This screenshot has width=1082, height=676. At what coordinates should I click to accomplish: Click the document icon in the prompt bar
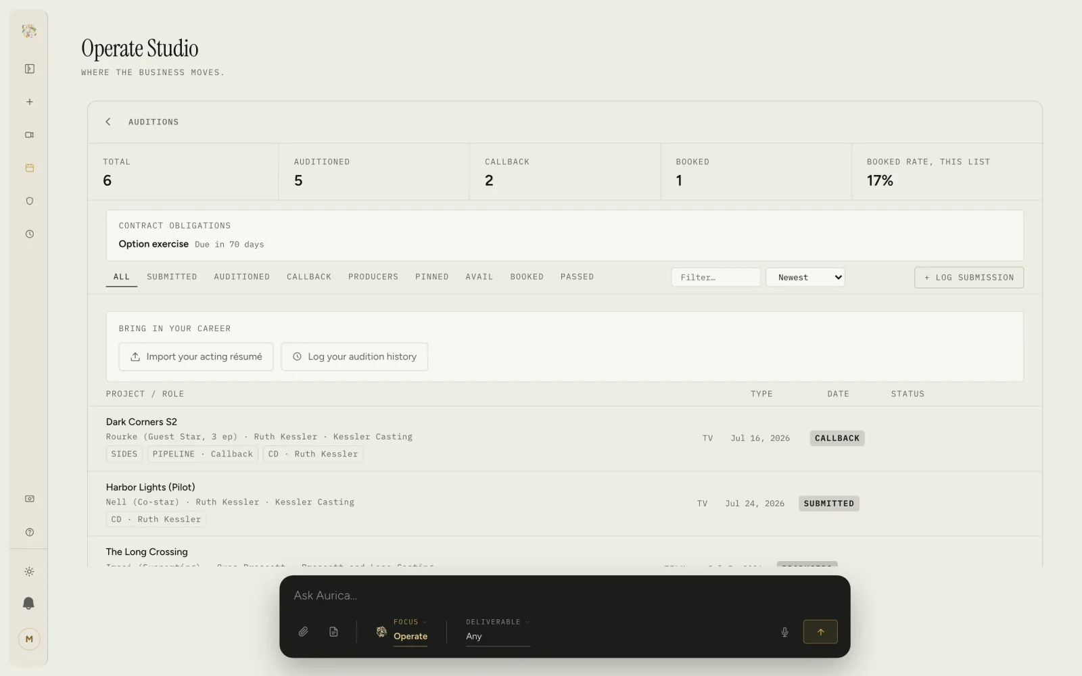[x=333, y=631]
